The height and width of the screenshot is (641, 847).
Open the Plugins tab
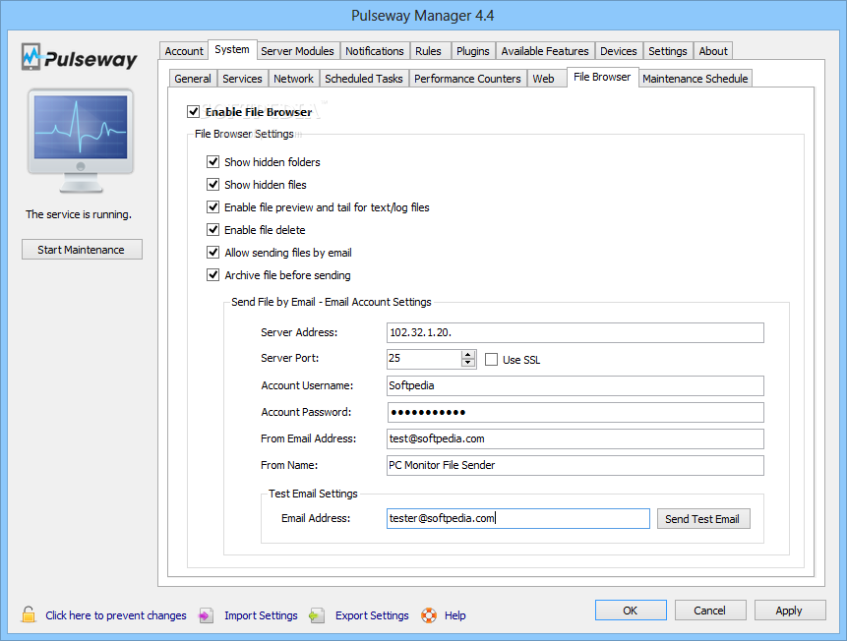pyautogui.click(x=472, y=51)
